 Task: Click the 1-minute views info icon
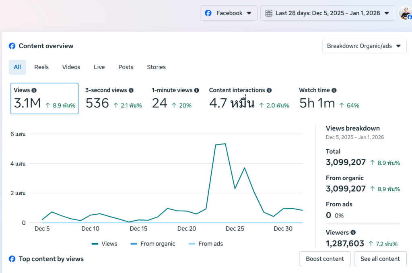click(x=196, y=91)
